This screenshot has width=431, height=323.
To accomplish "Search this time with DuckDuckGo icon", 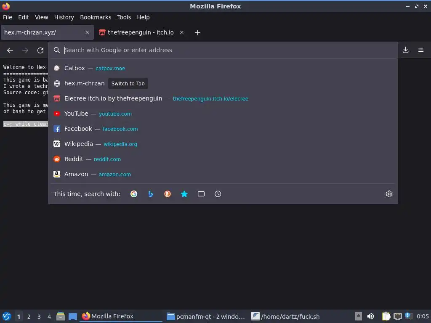I will tap(168, 194).
